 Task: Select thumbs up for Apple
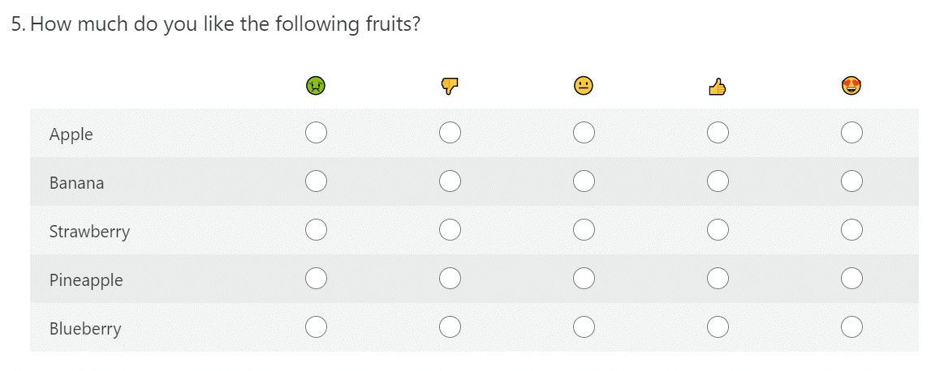[718, 132]
